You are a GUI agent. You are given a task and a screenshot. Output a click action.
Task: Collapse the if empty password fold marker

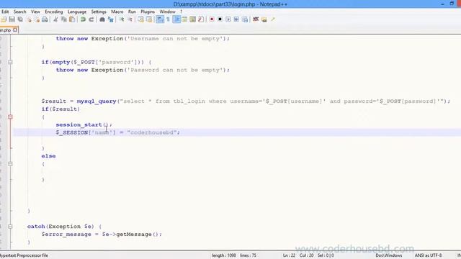tap(10, 62)
